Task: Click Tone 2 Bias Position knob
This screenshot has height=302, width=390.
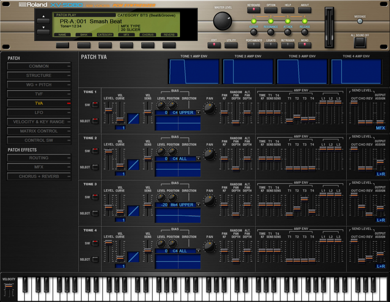Action: click(173, 151)
